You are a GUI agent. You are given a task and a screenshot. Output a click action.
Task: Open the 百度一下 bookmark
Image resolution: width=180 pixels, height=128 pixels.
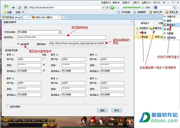[20, 12]
